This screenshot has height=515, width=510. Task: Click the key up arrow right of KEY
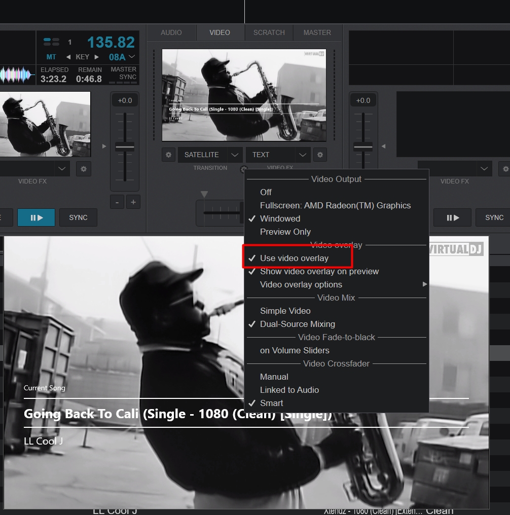point(97,57)
